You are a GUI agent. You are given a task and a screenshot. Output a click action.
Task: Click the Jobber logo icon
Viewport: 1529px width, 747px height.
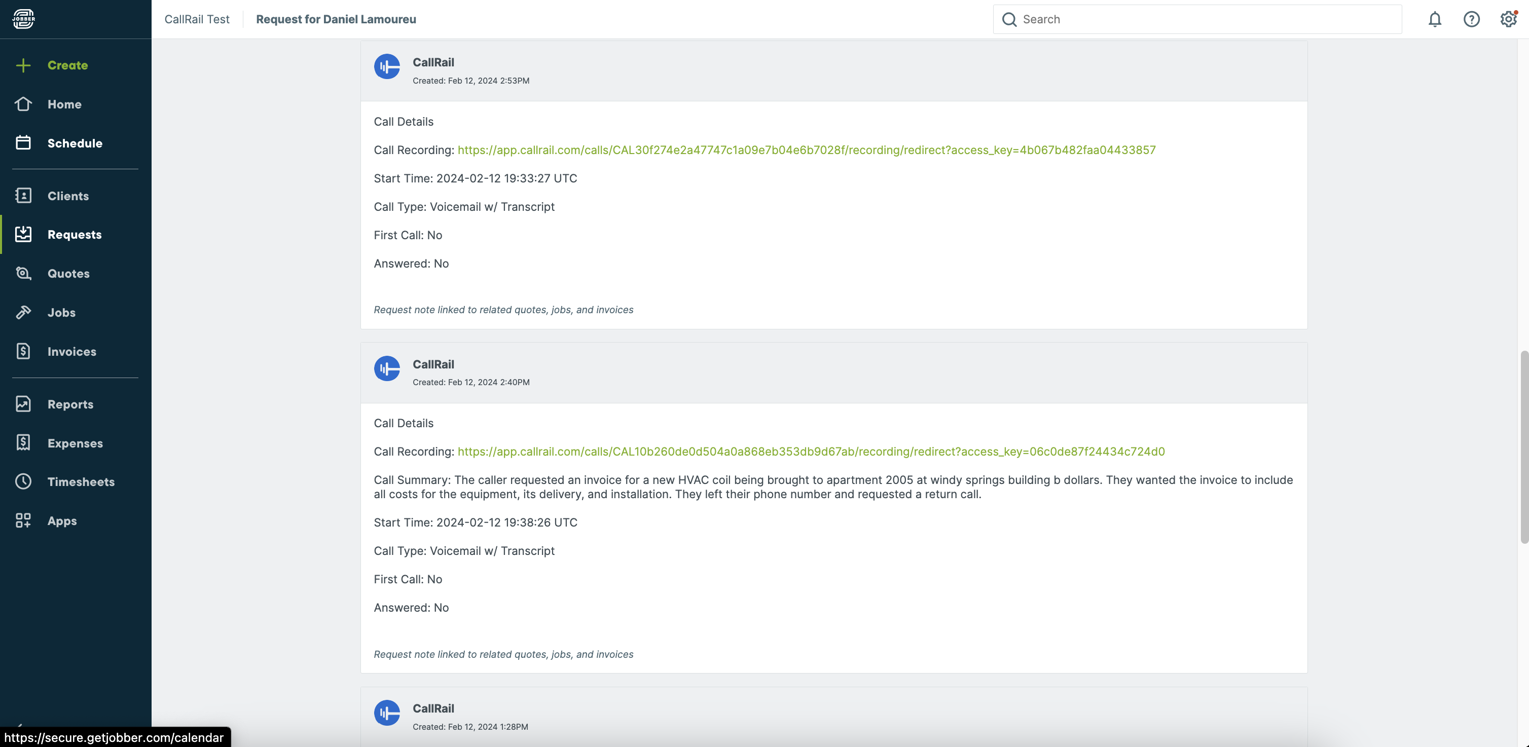point(24,19)
